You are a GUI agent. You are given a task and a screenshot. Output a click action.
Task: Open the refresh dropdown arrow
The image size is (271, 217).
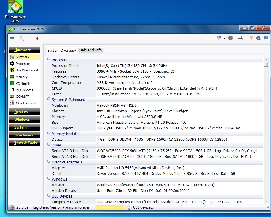pos(224,38)
